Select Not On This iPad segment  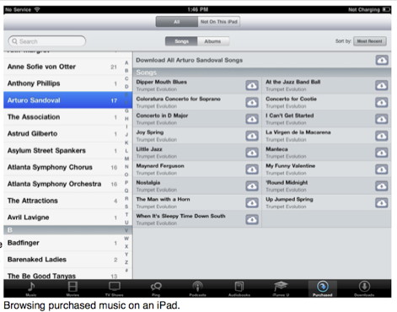pos(219,22)
